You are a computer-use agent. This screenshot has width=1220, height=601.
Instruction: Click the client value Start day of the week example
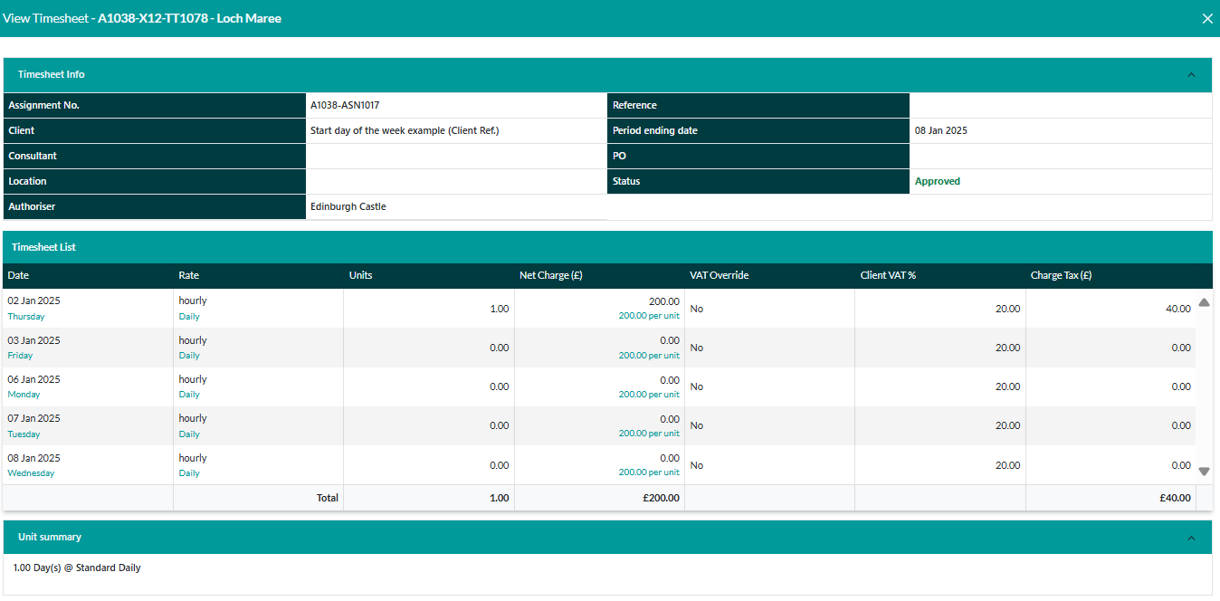pos(405,130)
